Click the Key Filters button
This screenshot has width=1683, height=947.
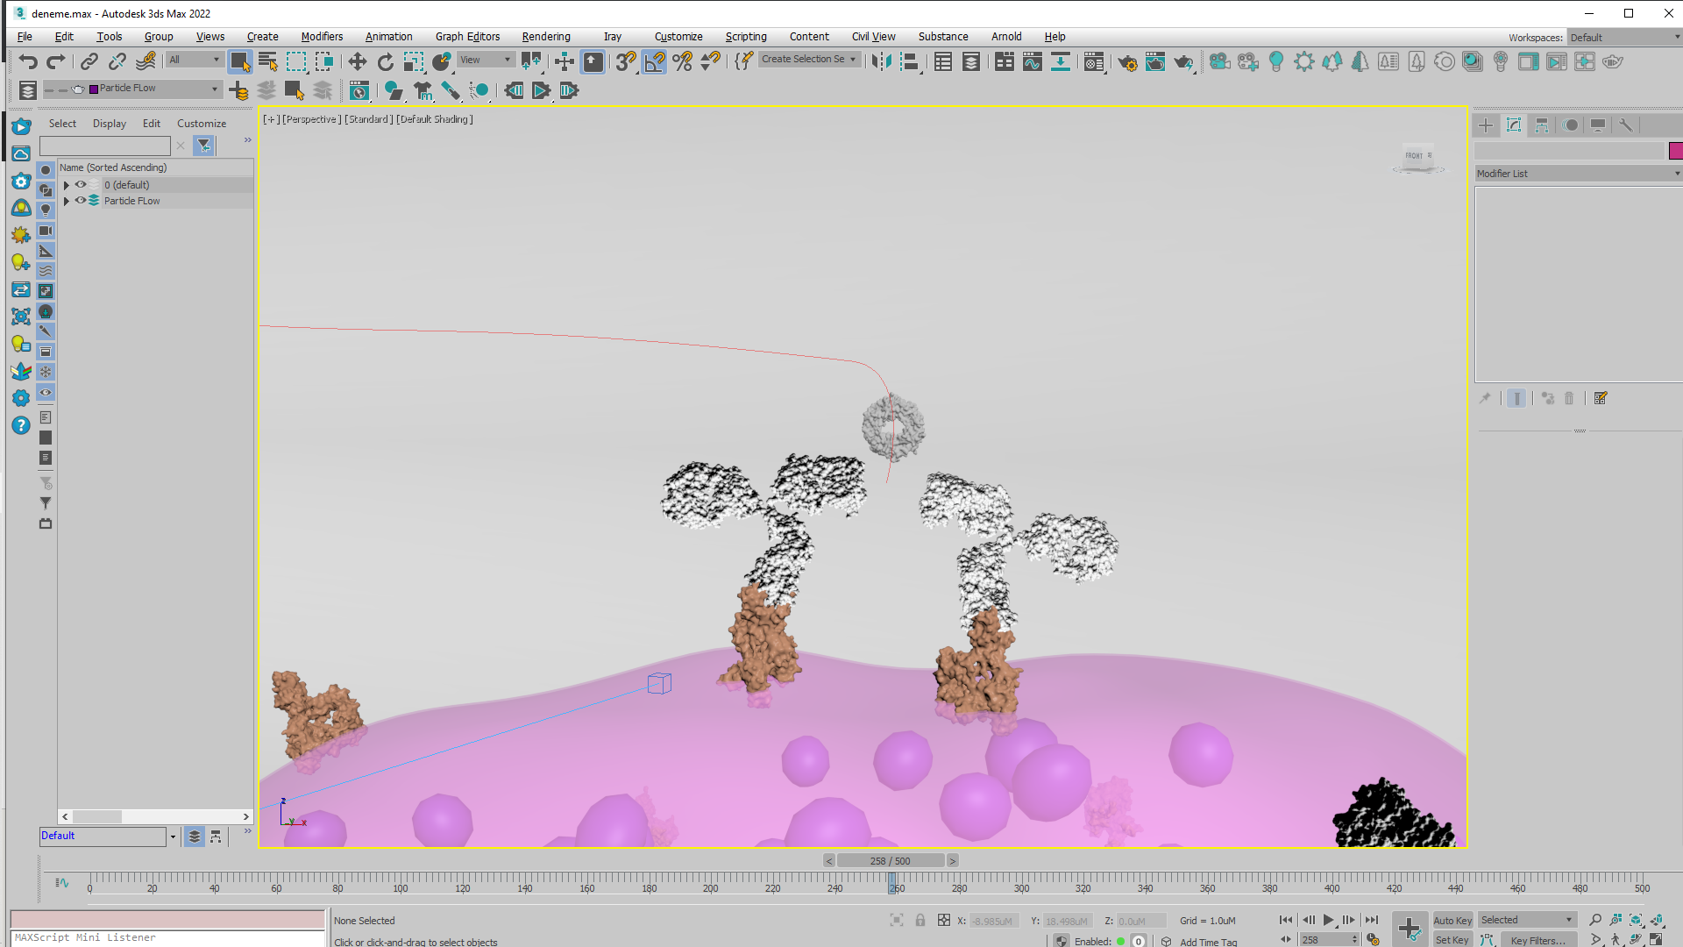(x=1539, y=939)
